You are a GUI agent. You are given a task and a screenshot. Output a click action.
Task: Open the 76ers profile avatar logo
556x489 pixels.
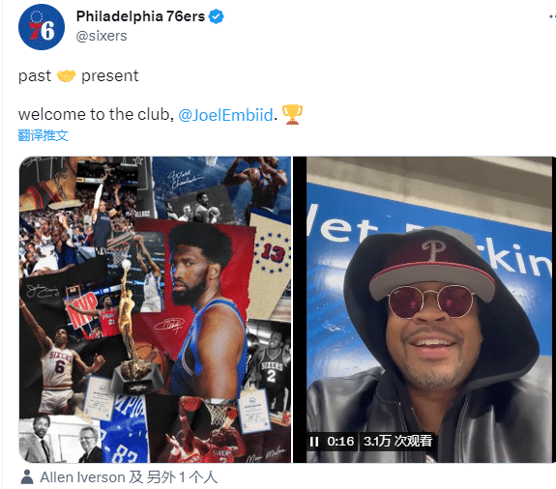point(42,27)
